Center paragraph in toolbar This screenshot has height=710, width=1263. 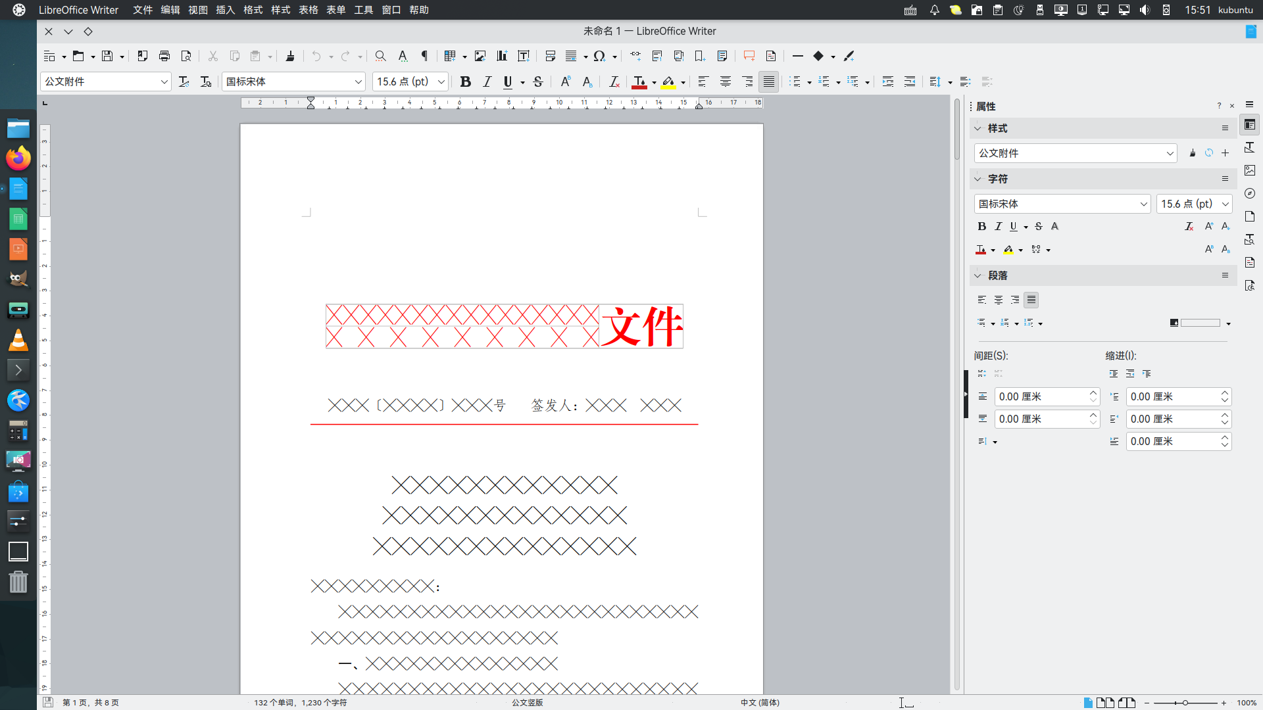[x=725, y=82]
